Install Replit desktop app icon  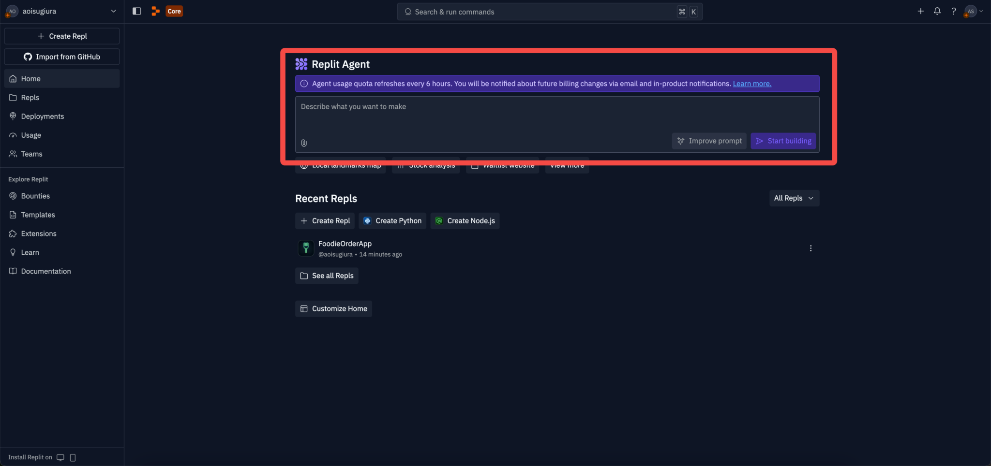(60, 457)
